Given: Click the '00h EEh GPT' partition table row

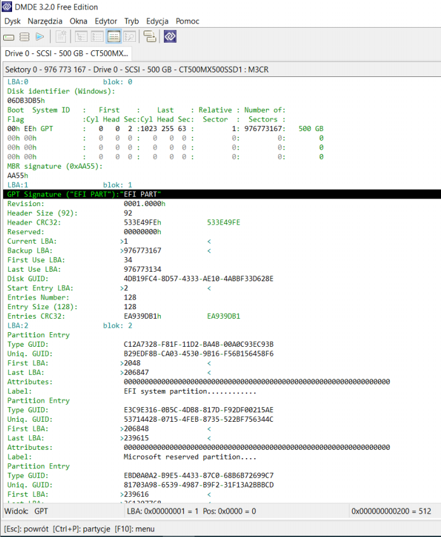Looking at the screenshot, I should click(165, 129).
